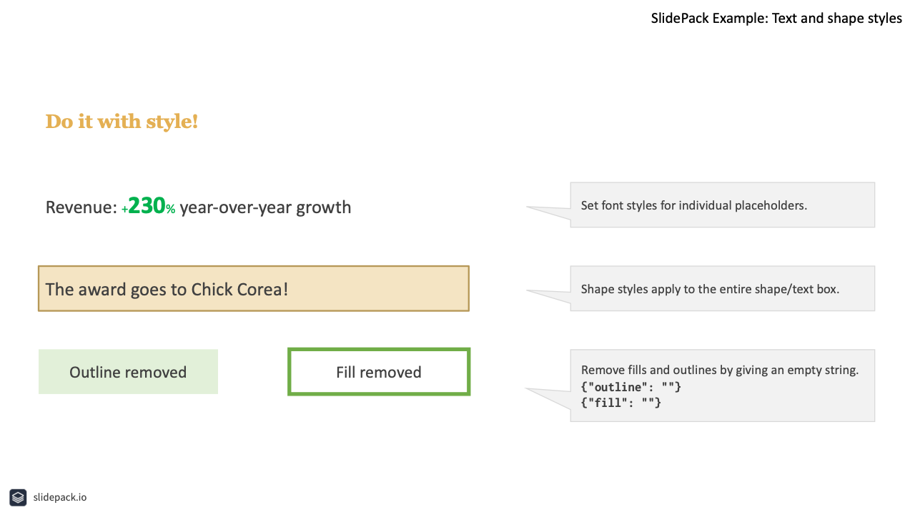The image size is (915, 515).
Task: Click the green 230 number text
Action: 147,206
